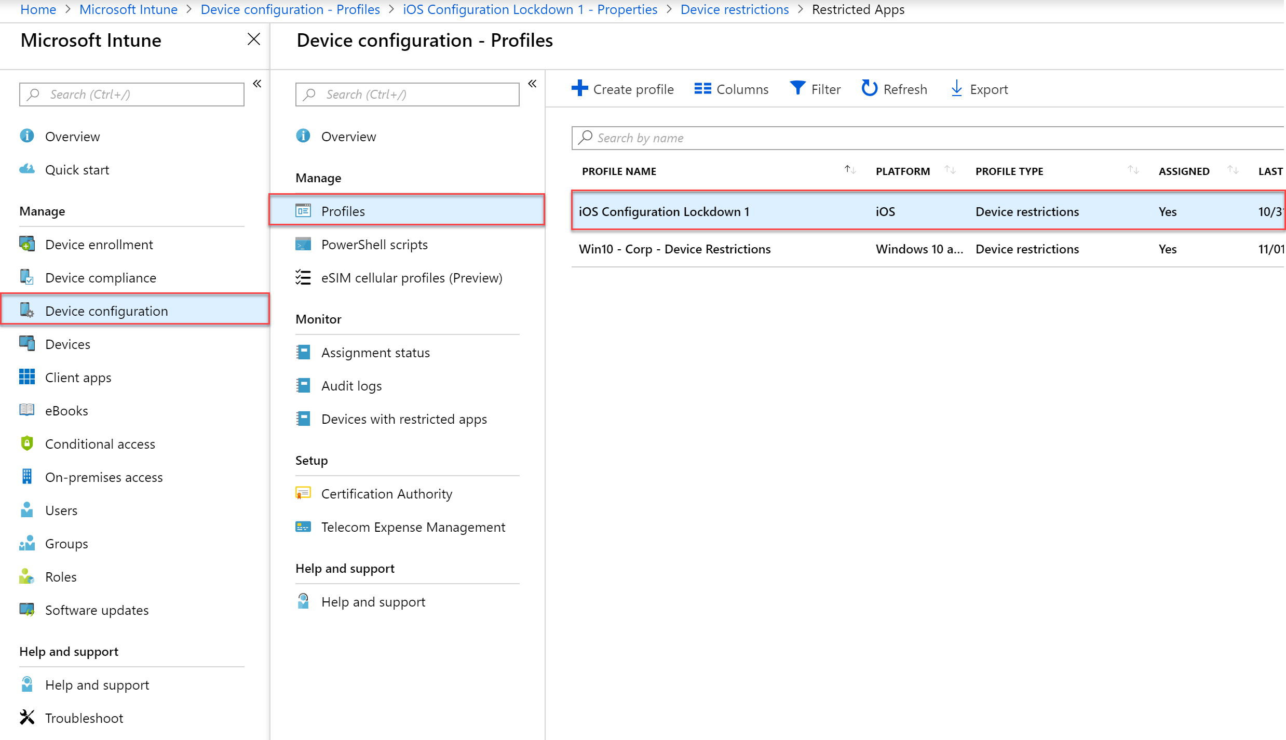Viewport: 1286px width, 740px height.
Task: Click the Software updates icon
Action: (27, 609)
